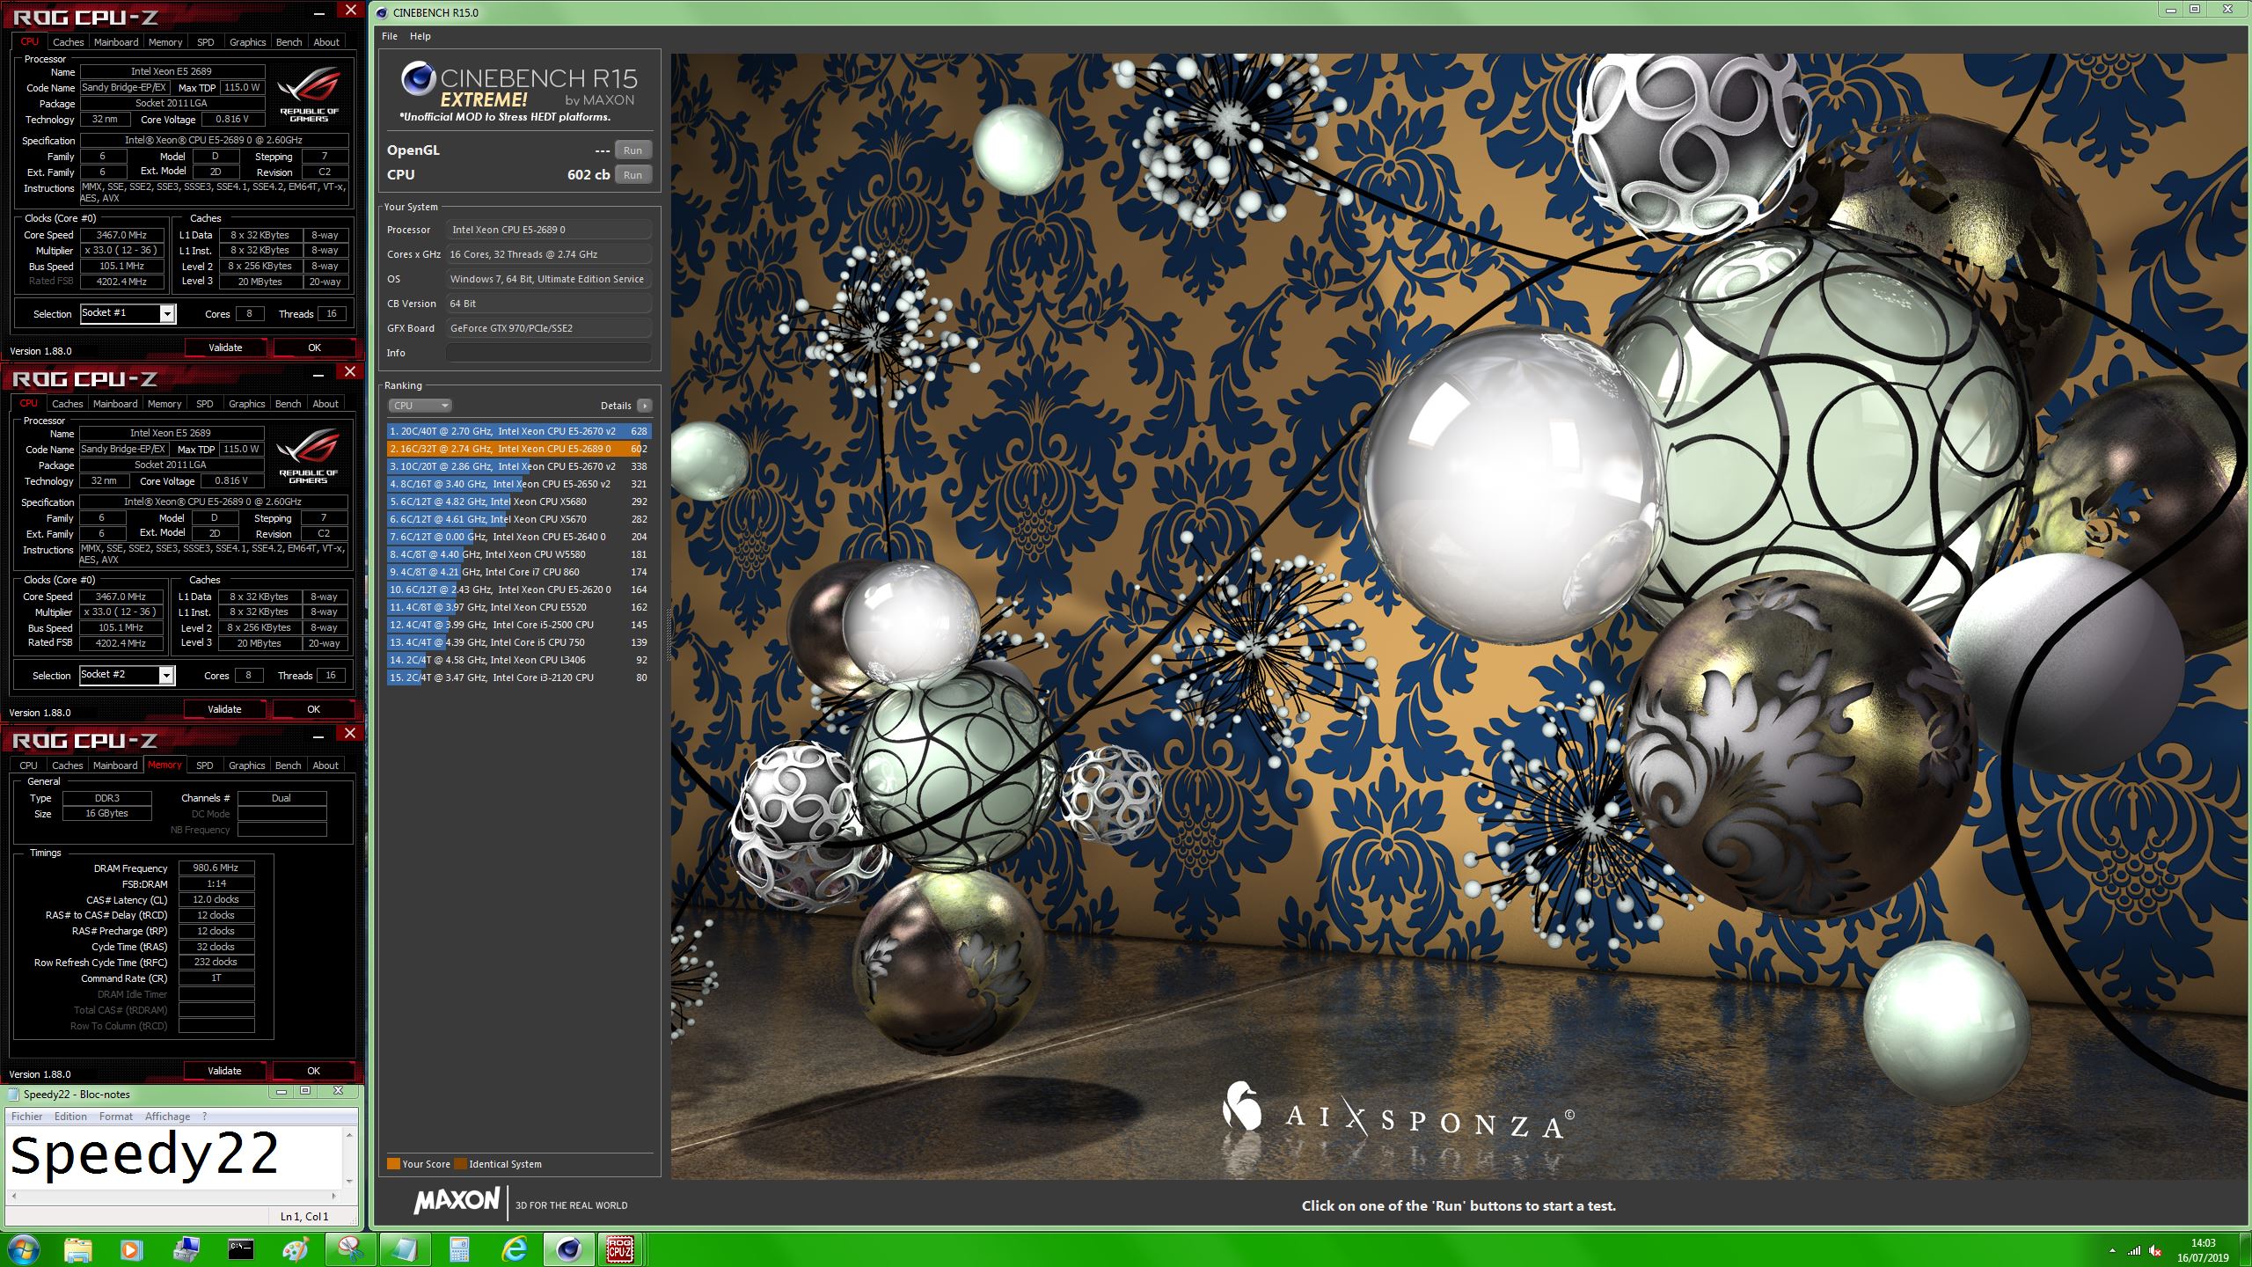Launch Paint from the taskbar
Image resolution: width=2252 pixels, height=1267 pixels.
[x=296, y=1249]
